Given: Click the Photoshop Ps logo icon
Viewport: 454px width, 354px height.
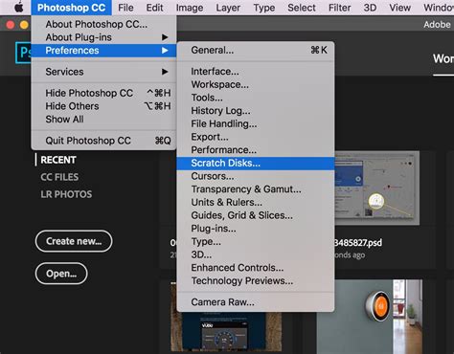Looking at the screenshot, I should [x=24, y=53].
